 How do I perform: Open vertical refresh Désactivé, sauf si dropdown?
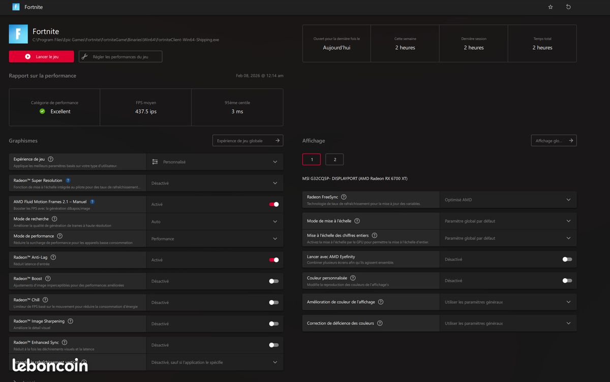215,362
